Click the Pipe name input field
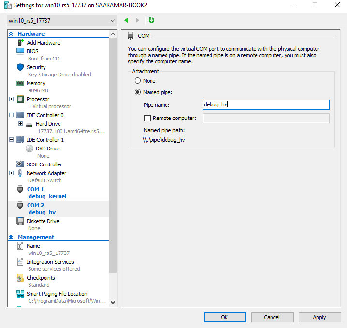This screenshot has width=347, height=328. click(266, 104)
